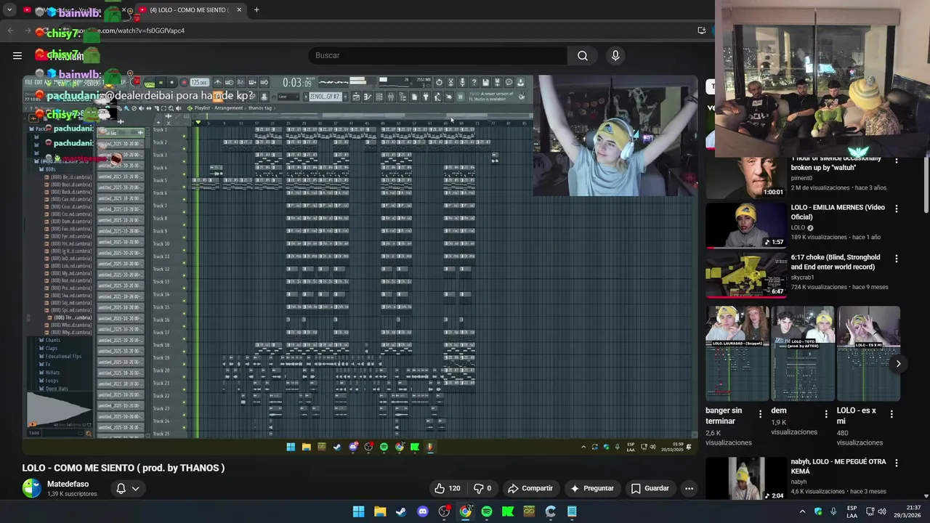This screenshot has height=523, width=930.
Task: Open options for 6:17 choke video
Action: point(896,259)
